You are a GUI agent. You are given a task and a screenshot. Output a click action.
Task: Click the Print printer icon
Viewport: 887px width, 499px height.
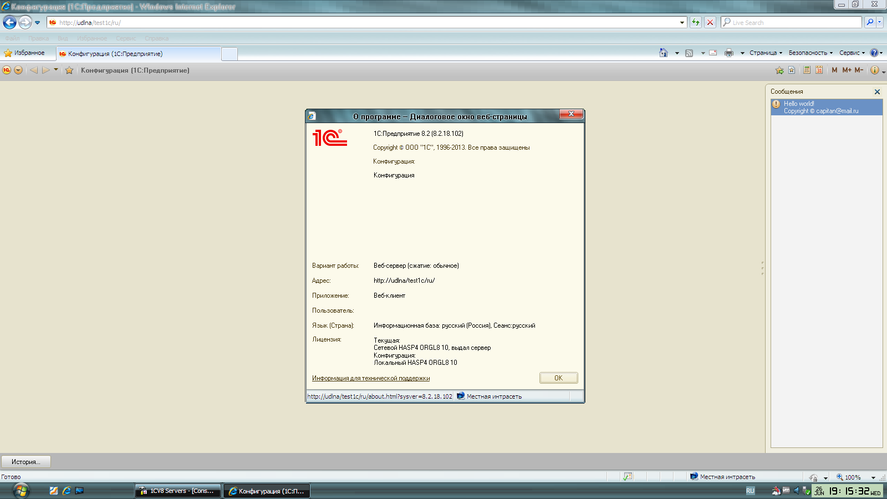click(x=729, y=53)
